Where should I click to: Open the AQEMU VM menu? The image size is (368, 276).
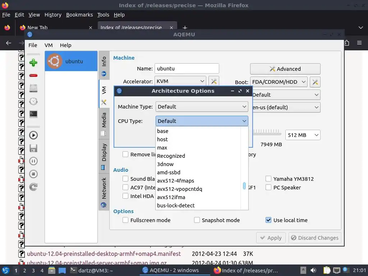(49, 45)
